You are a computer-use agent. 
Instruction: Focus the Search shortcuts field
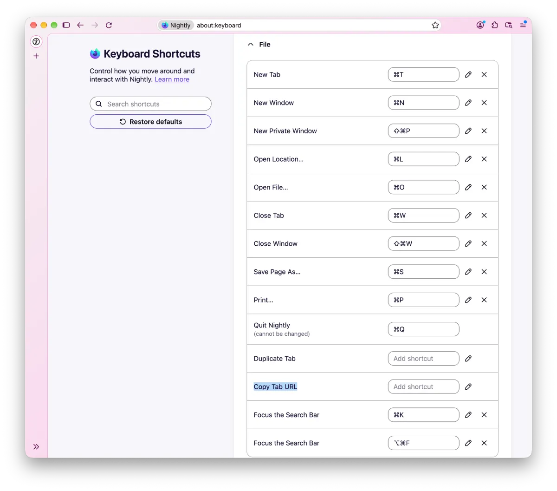[150, 104]
